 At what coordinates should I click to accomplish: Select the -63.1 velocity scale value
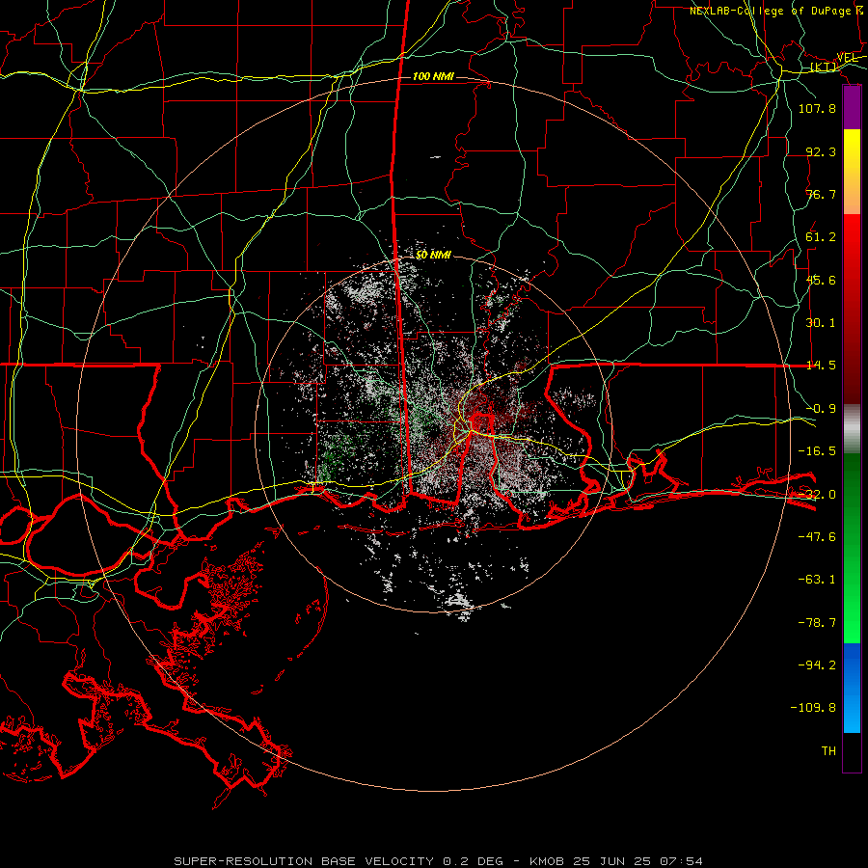pos(817,580)
